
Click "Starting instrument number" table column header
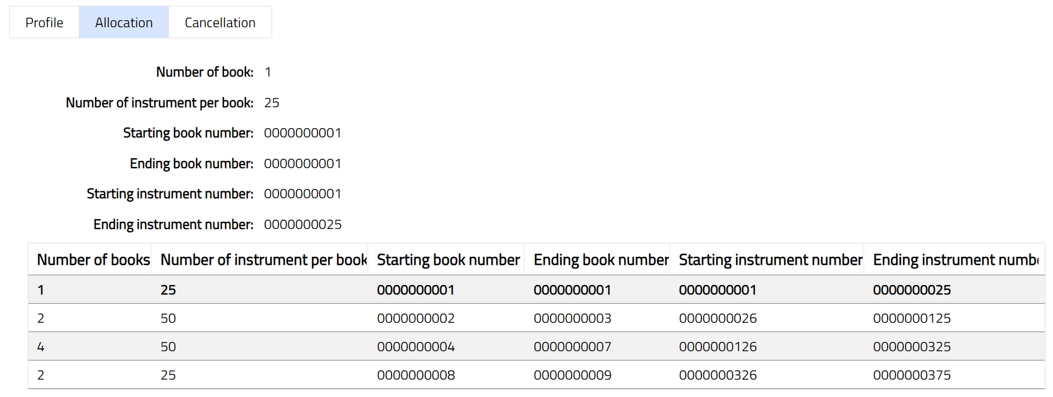click(x=770, y=260)
